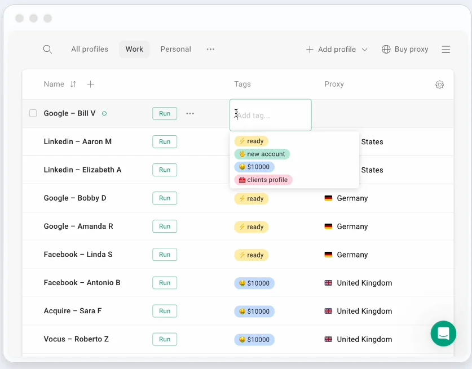Click Germany proxy for Google – Amanda R
Image resolution: width=472 pixels, height=369 pixels.
click(x=346, y=226)
